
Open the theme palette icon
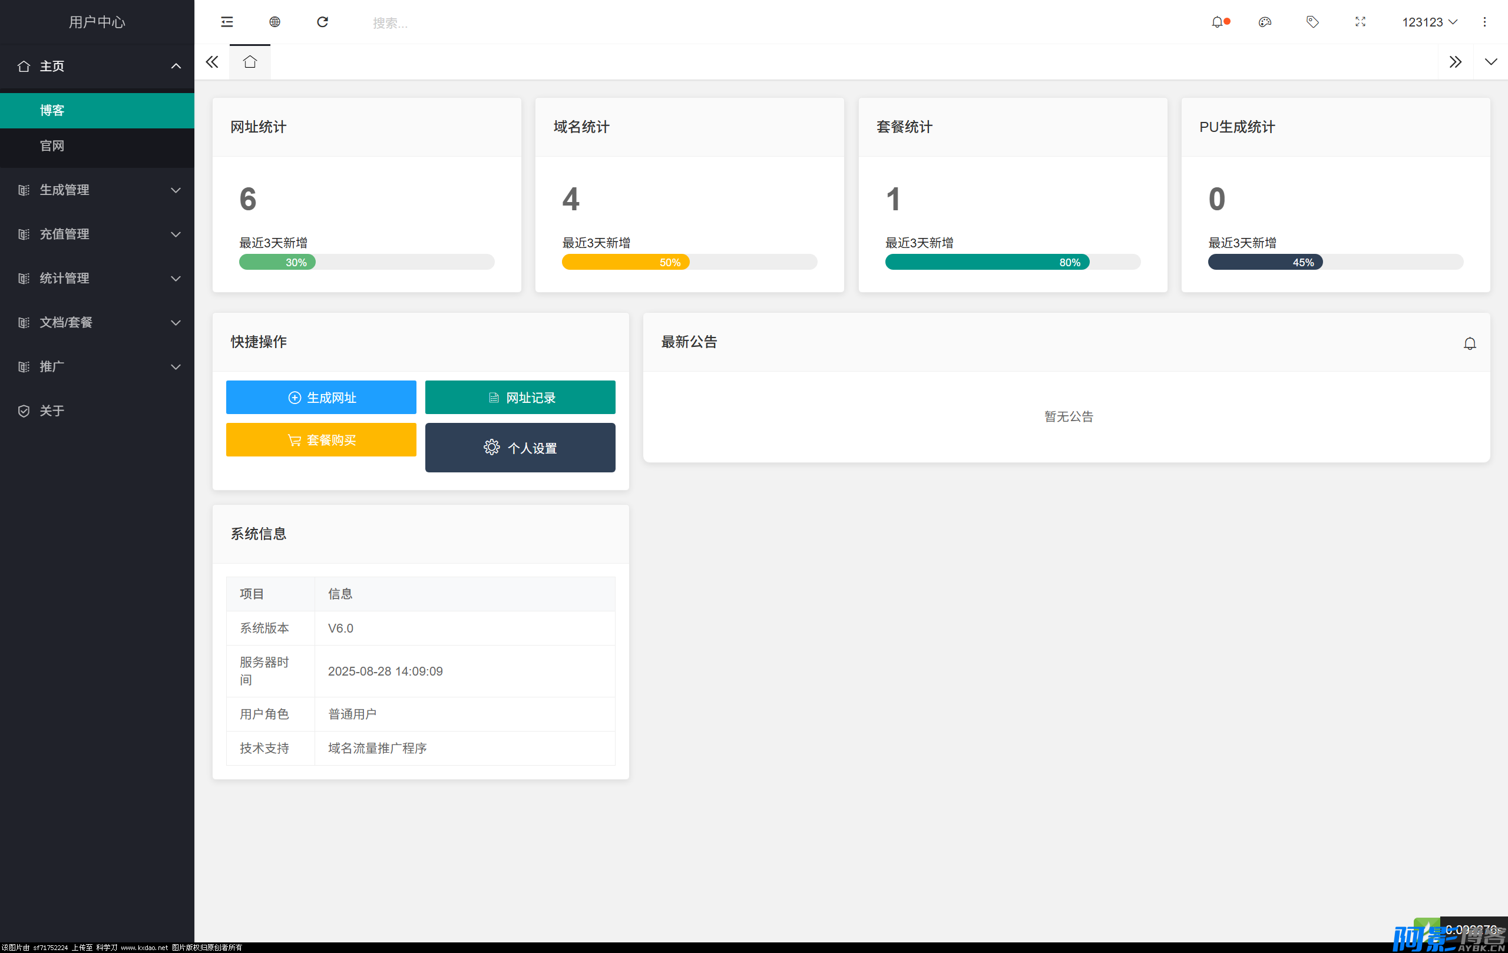pos(1264,22)
